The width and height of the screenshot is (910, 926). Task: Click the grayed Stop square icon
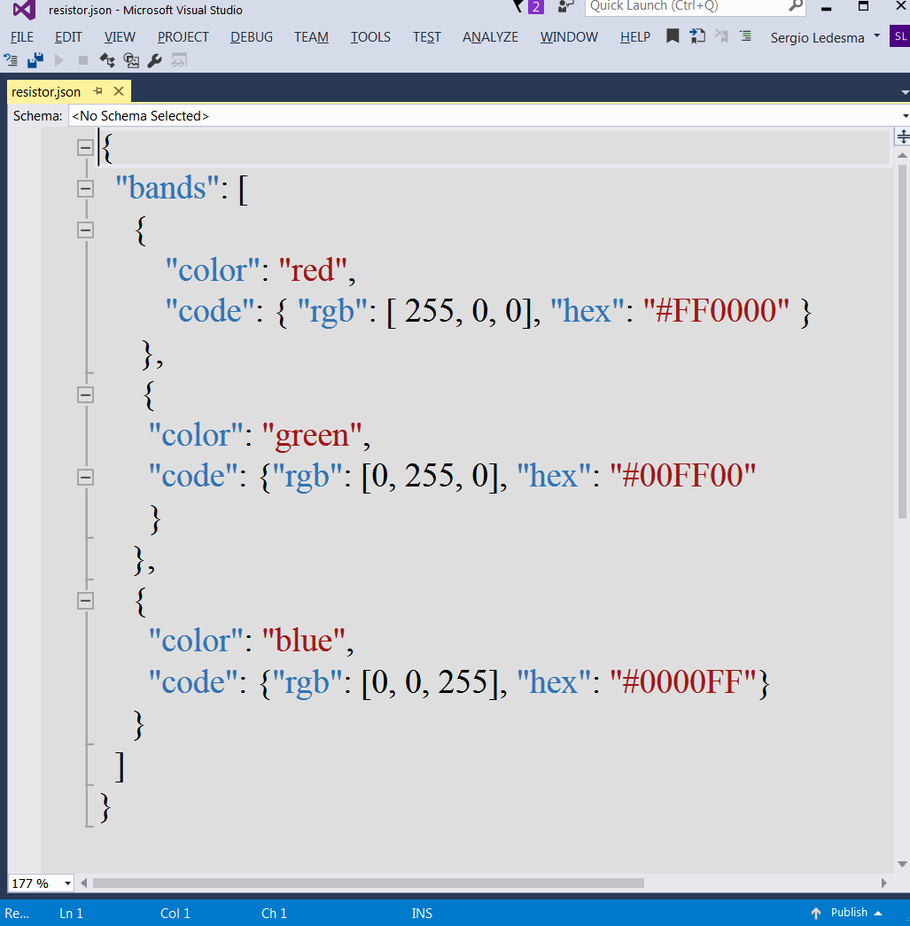[x=83, y=60]
